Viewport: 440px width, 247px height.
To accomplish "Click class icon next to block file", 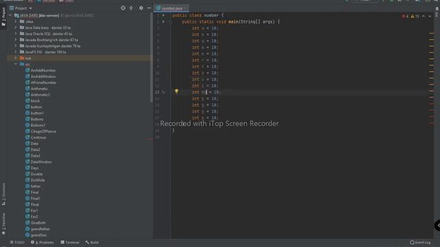I will [27, 101].
